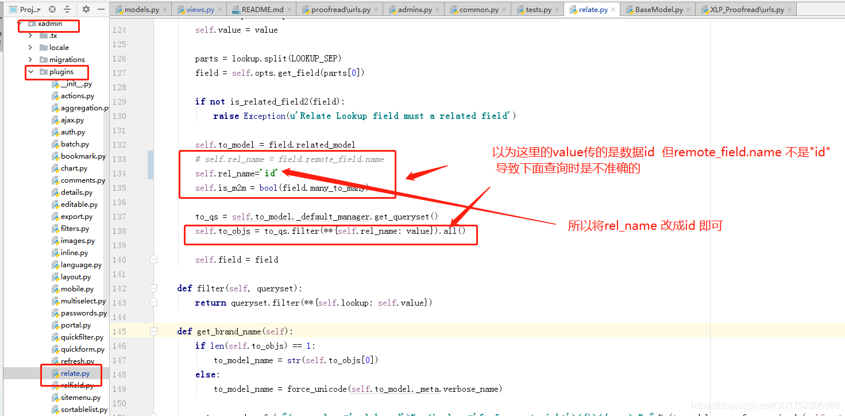Screen dimensions: 845x416
Task: Close the BaseModel.py tab
Action: tap(689, 10)
